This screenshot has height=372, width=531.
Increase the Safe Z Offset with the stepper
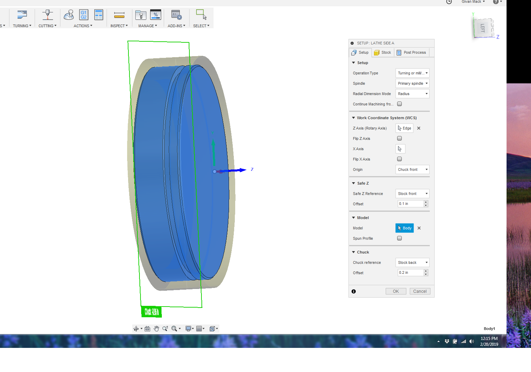pyautogui.click(x=426, y=202)
